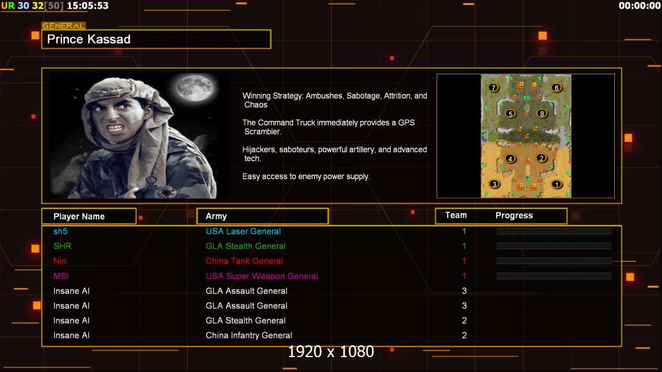
Task: Click team number 1 in Nin row
Action: click(464, 261)
